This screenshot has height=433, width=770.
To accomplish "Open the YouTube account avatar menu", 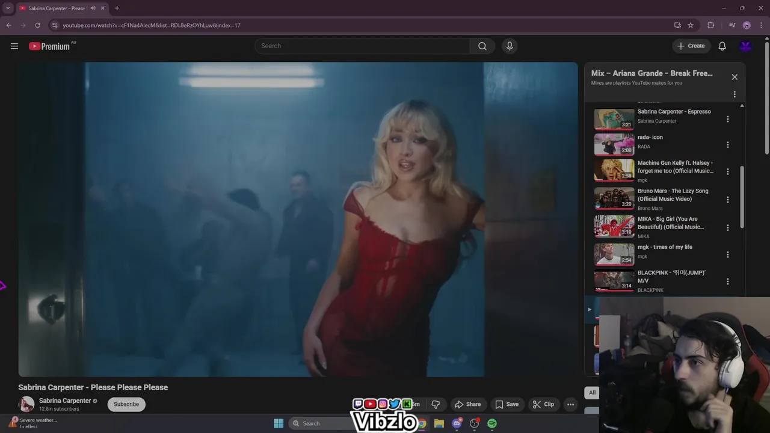I will click(x=746, y=46).
